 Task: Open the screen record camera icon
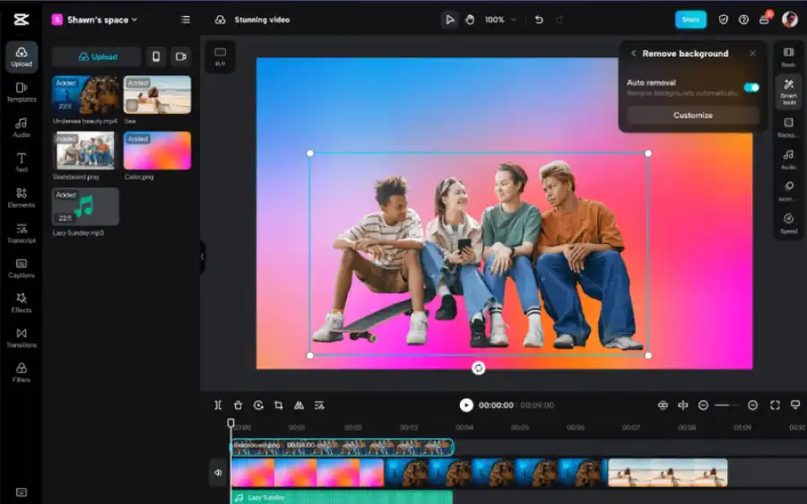pos(181,56)
